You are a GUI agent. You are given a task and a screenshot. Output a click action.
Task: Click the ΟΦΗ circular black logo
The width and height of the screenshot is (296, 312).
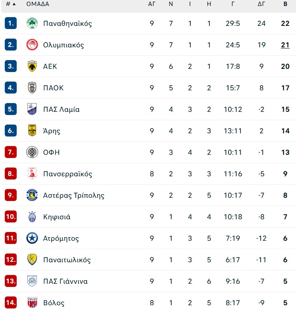point(32,152)
